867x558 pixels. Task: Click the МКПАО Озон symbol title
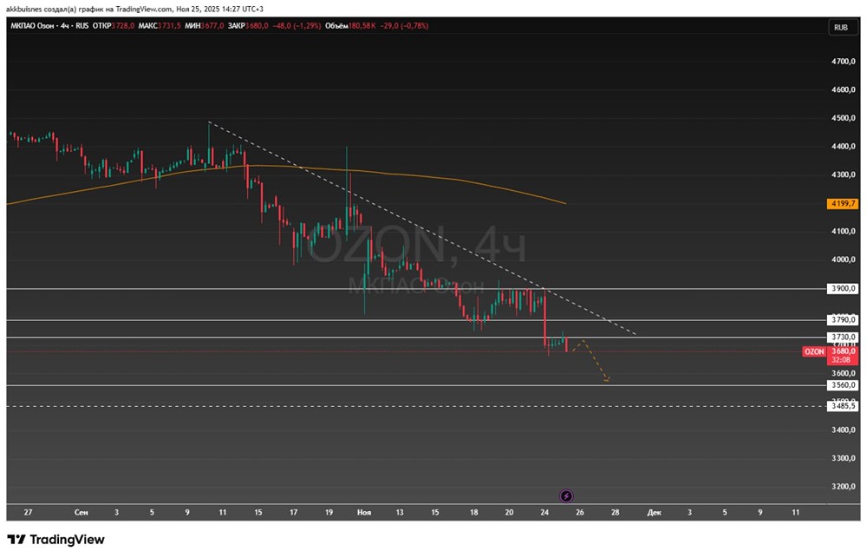[34, 26]
